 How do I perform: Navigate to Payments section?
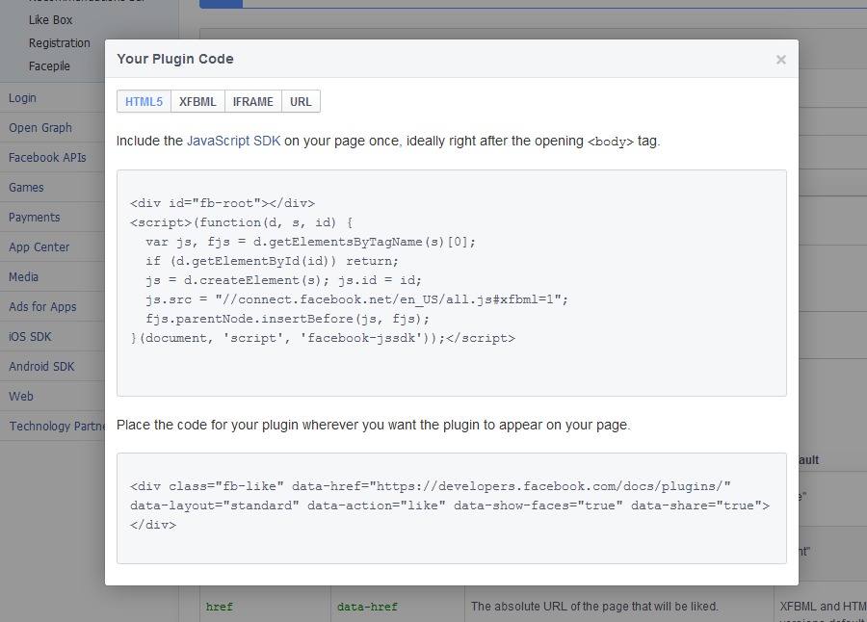[35, 218]
